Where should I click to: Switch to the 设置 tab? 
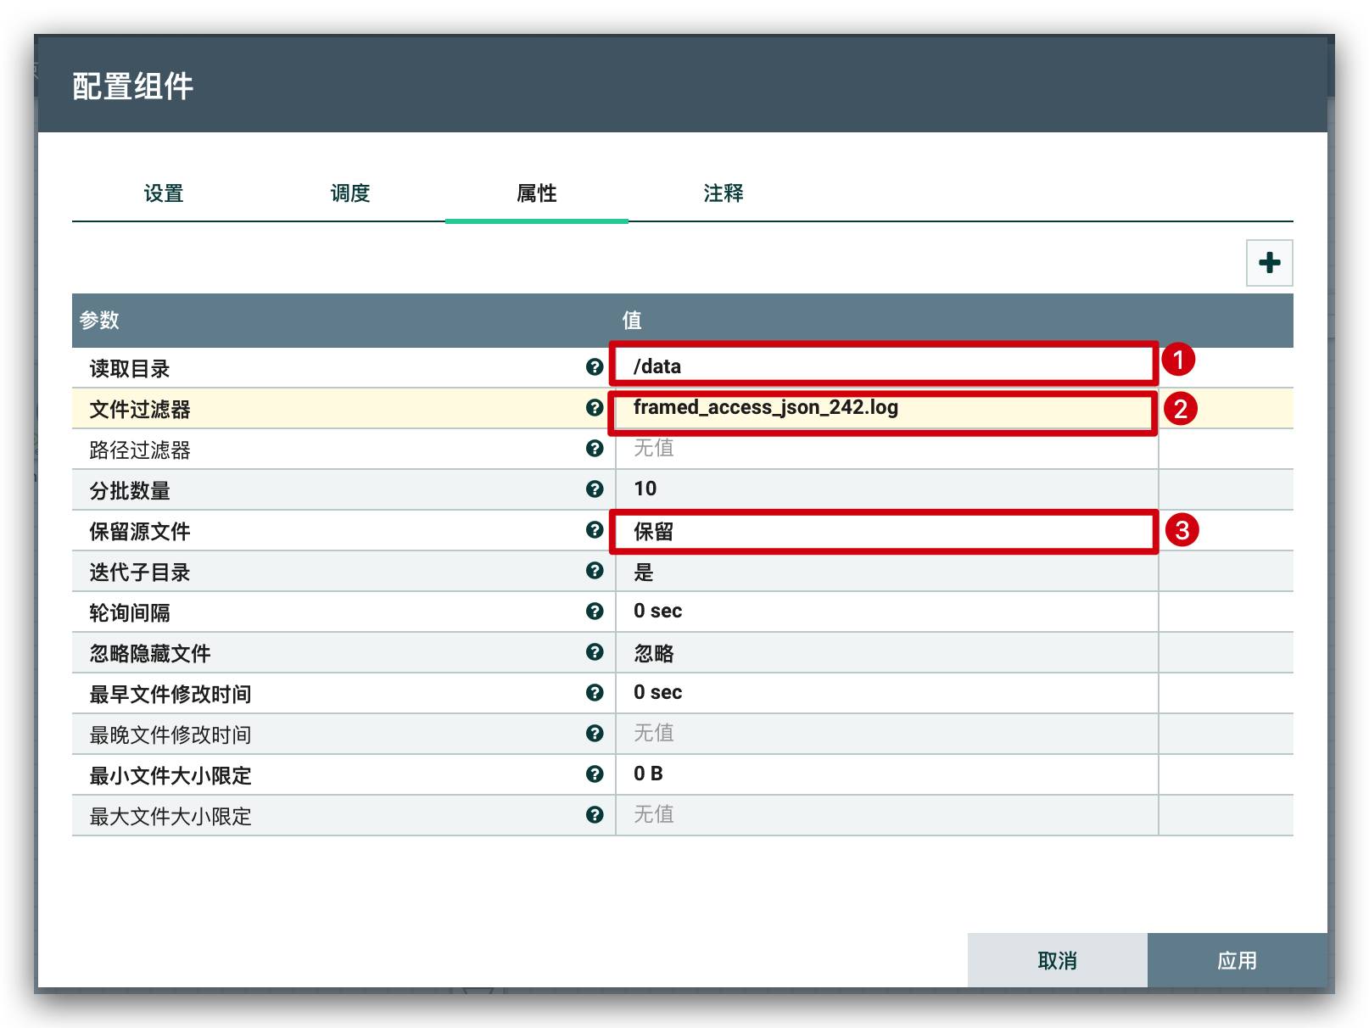164,193
